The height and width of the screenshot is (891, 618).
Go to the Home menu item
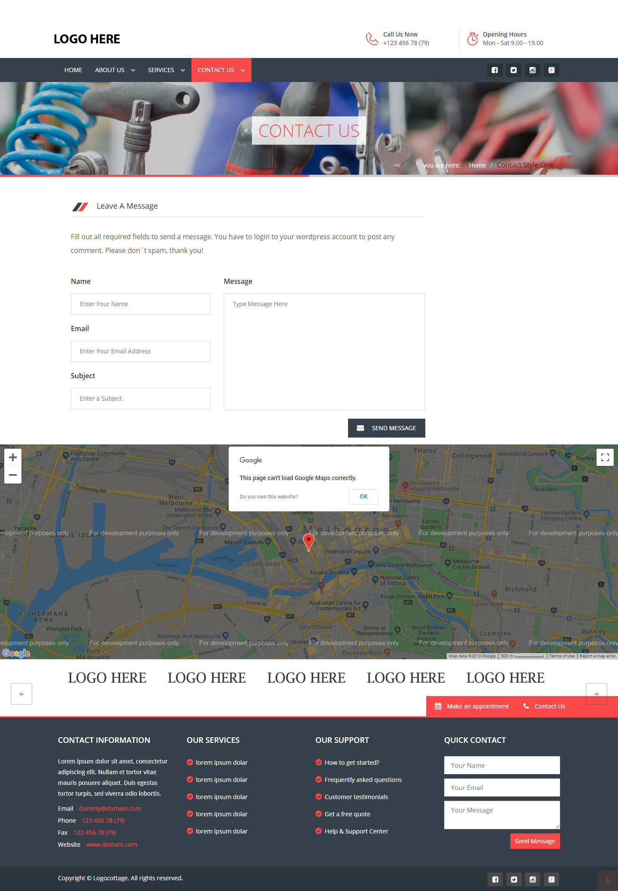pyautogui.click(x=73, y=70)
